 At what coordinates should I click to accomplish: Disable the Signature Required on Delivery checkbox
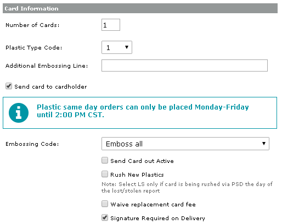[105, 217]
